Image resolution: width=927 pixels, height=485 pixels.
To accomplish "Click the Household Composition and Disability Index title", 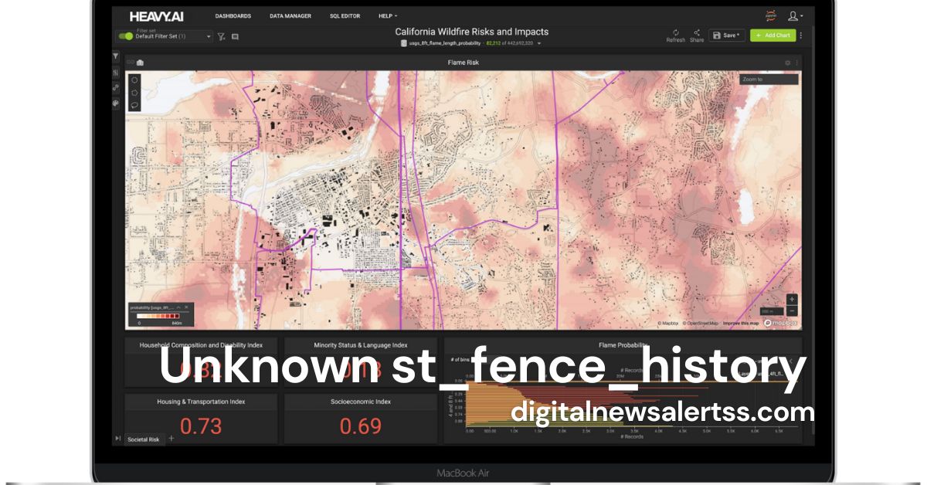I will pos(201,345).
